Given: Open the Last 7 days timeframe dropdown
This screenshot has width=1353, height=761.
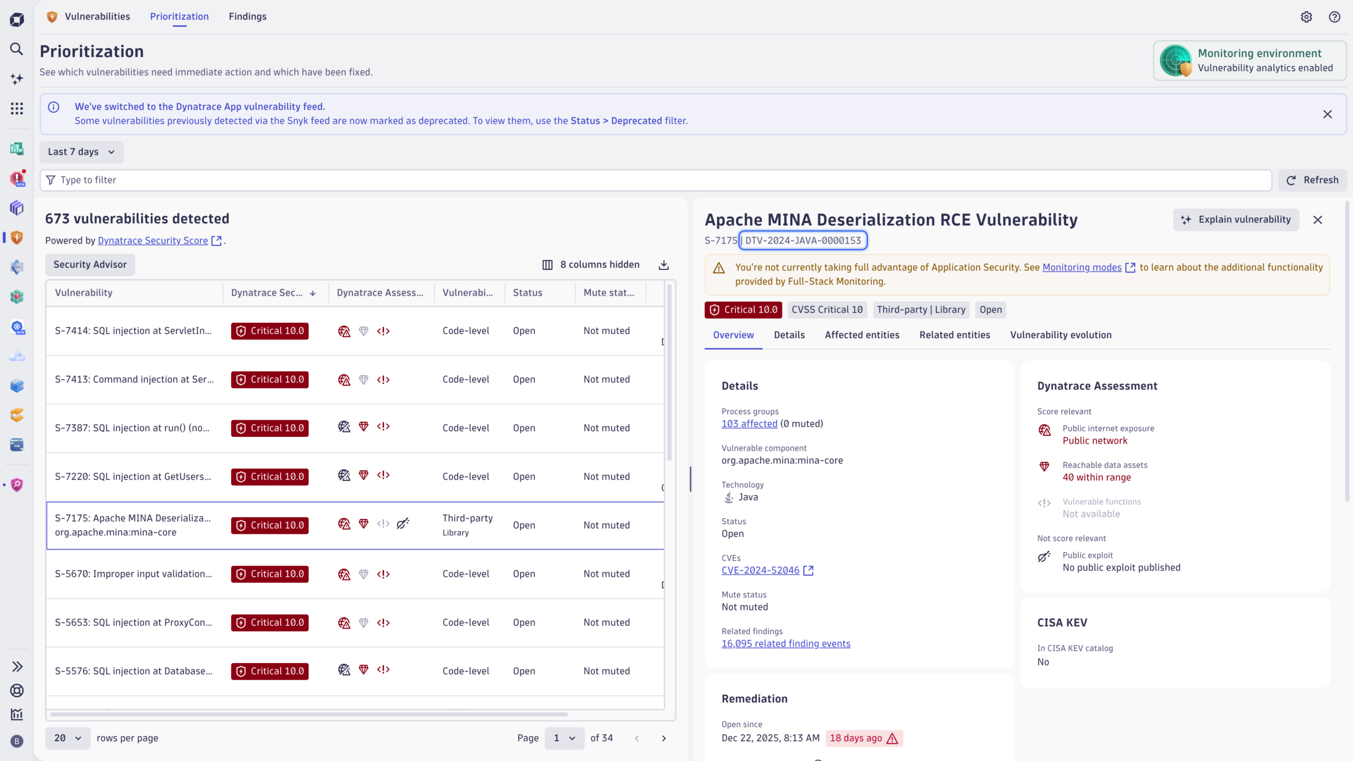Looking at the screenshot, I should click(x=81, y=152).
